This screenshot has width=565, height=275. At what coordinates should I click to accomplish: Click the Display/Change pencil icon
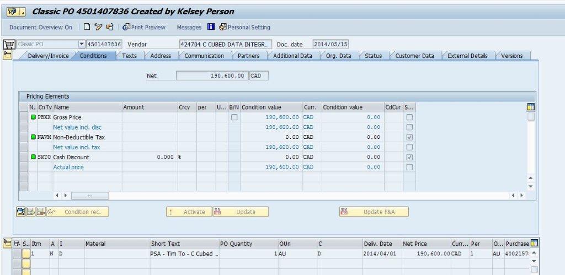coord(98,27)
